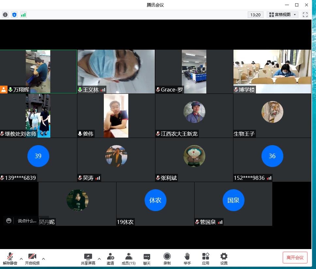Open 设置 settings gear
Screen dimensions: 316x269
coord(224,259)
